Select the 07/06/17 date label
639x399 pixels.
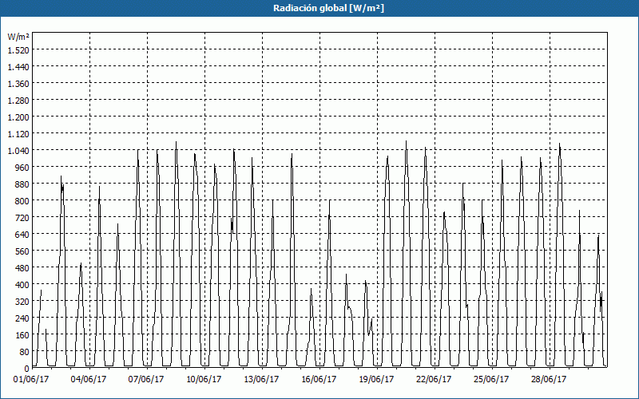click(146, 380)
